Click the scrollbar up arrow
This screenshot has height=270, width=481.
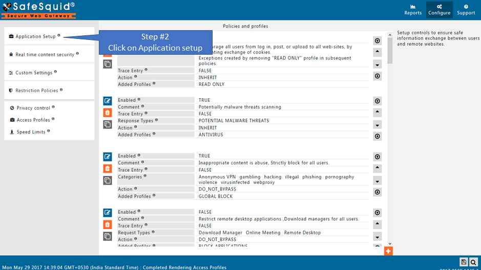pos(390,35)
